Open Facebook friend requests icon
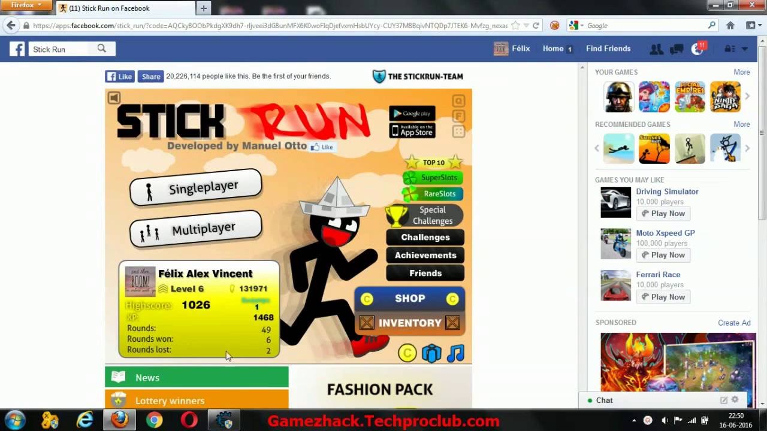The width and height of the screenshot is (767, 431). [x=656, y=49]
